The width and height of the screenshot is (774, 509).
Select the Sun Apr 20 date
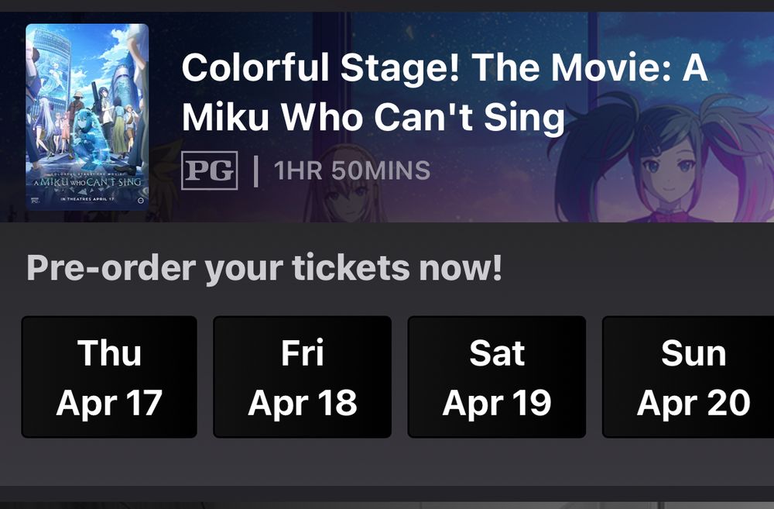click(x=689, y=377)
